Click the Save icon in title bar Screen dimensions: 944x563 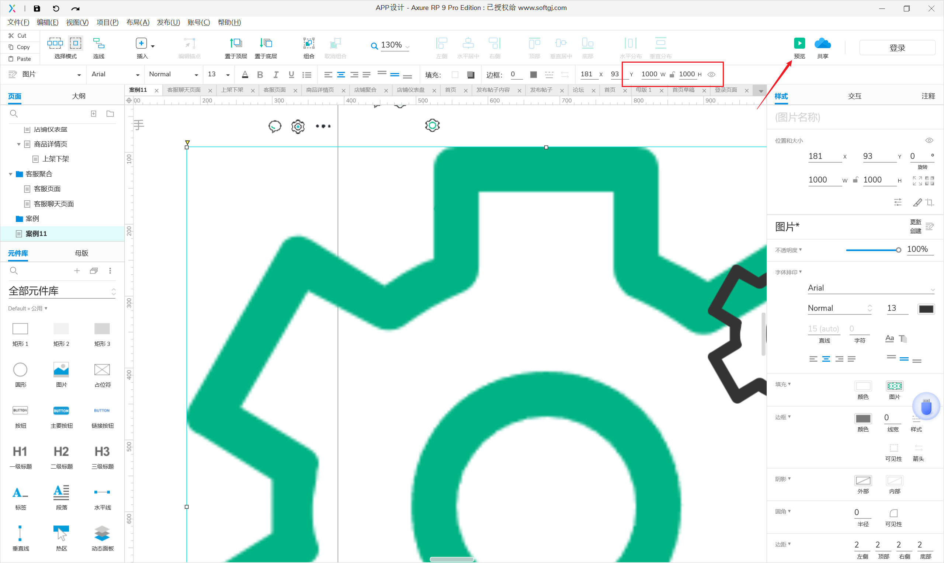37,8
